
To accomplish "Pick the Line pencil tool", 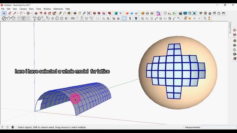I will coord(14,13).
